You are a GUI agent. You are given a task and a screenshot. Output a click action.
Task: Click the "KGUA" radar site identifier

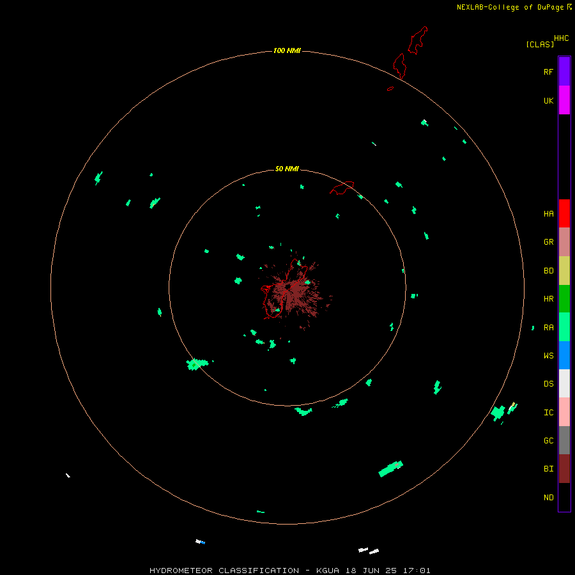coord(328,571)
